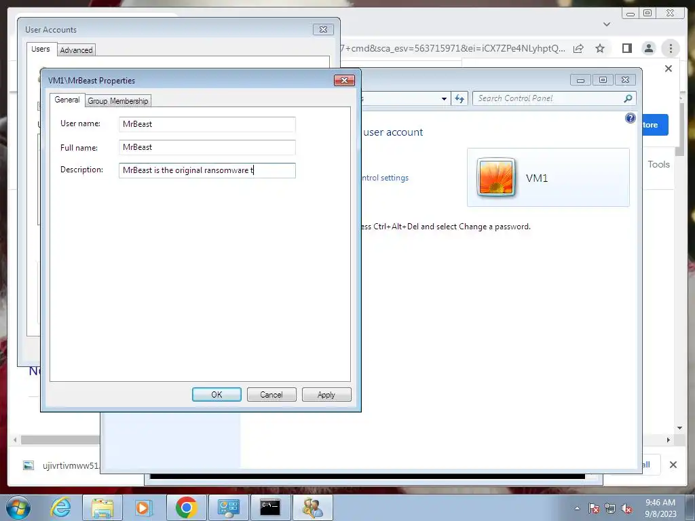Select the Users tab in User Accounts
The image size is (695, 521).
40,49
